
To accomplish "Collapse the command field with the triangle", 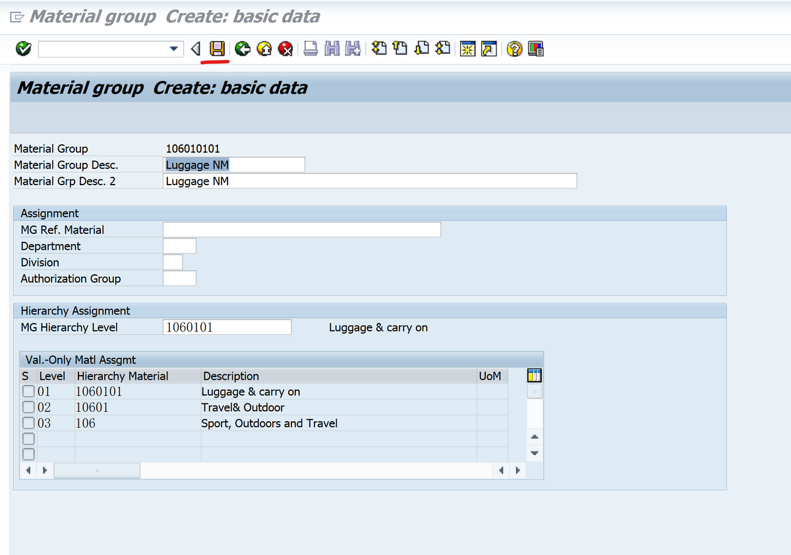I will point(195,49).
